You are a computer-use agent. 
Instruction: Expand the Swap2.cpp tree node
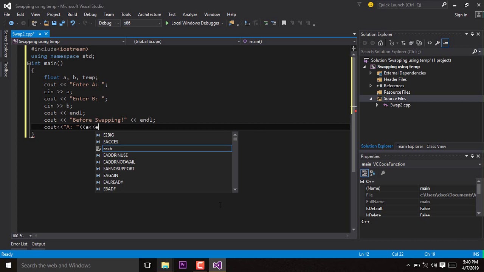tap(377, 105)
